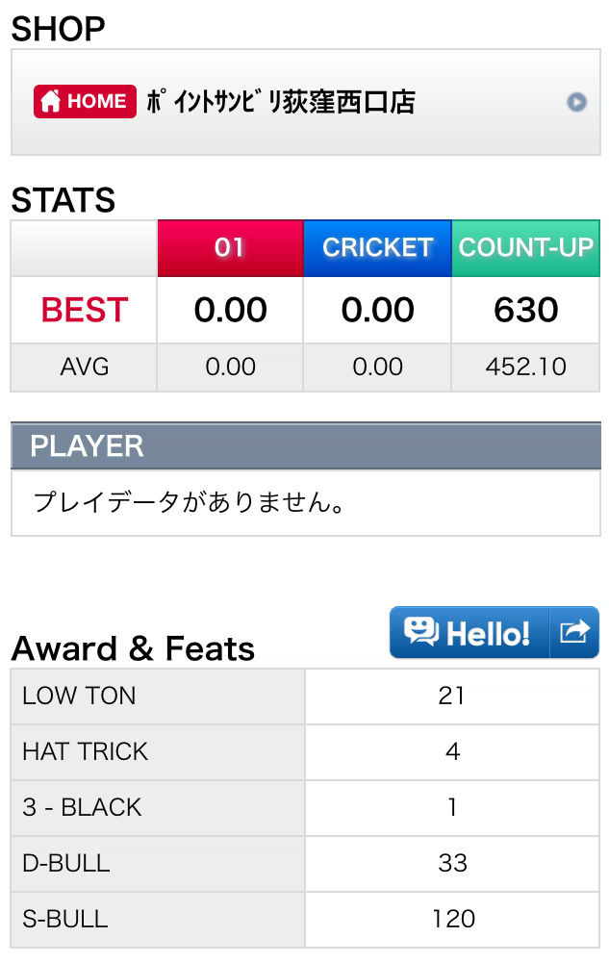This screenshot has width=609, height=963.
Task: Click the S-BULL count 120
Action: 453,920
